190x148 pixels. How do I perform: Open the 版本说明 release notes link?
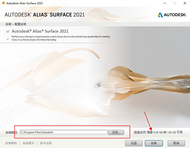pyautogui.click(x=46, y=143)
